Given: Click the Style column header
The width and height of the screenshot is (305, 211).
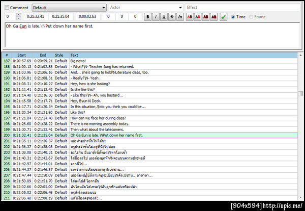Looking at the screenshot, I should tap(62, 55).
